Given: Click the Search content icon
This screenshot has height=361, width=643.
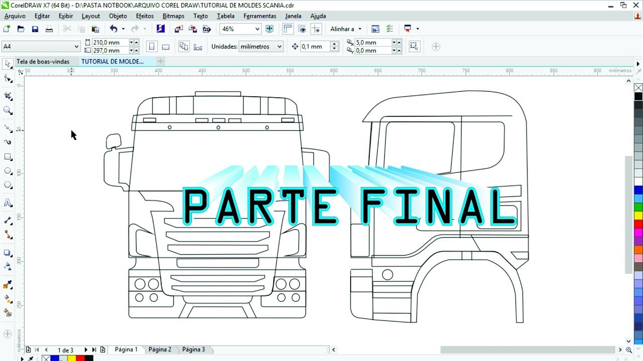Looking at the screenshot, I should tap(160, 29).
